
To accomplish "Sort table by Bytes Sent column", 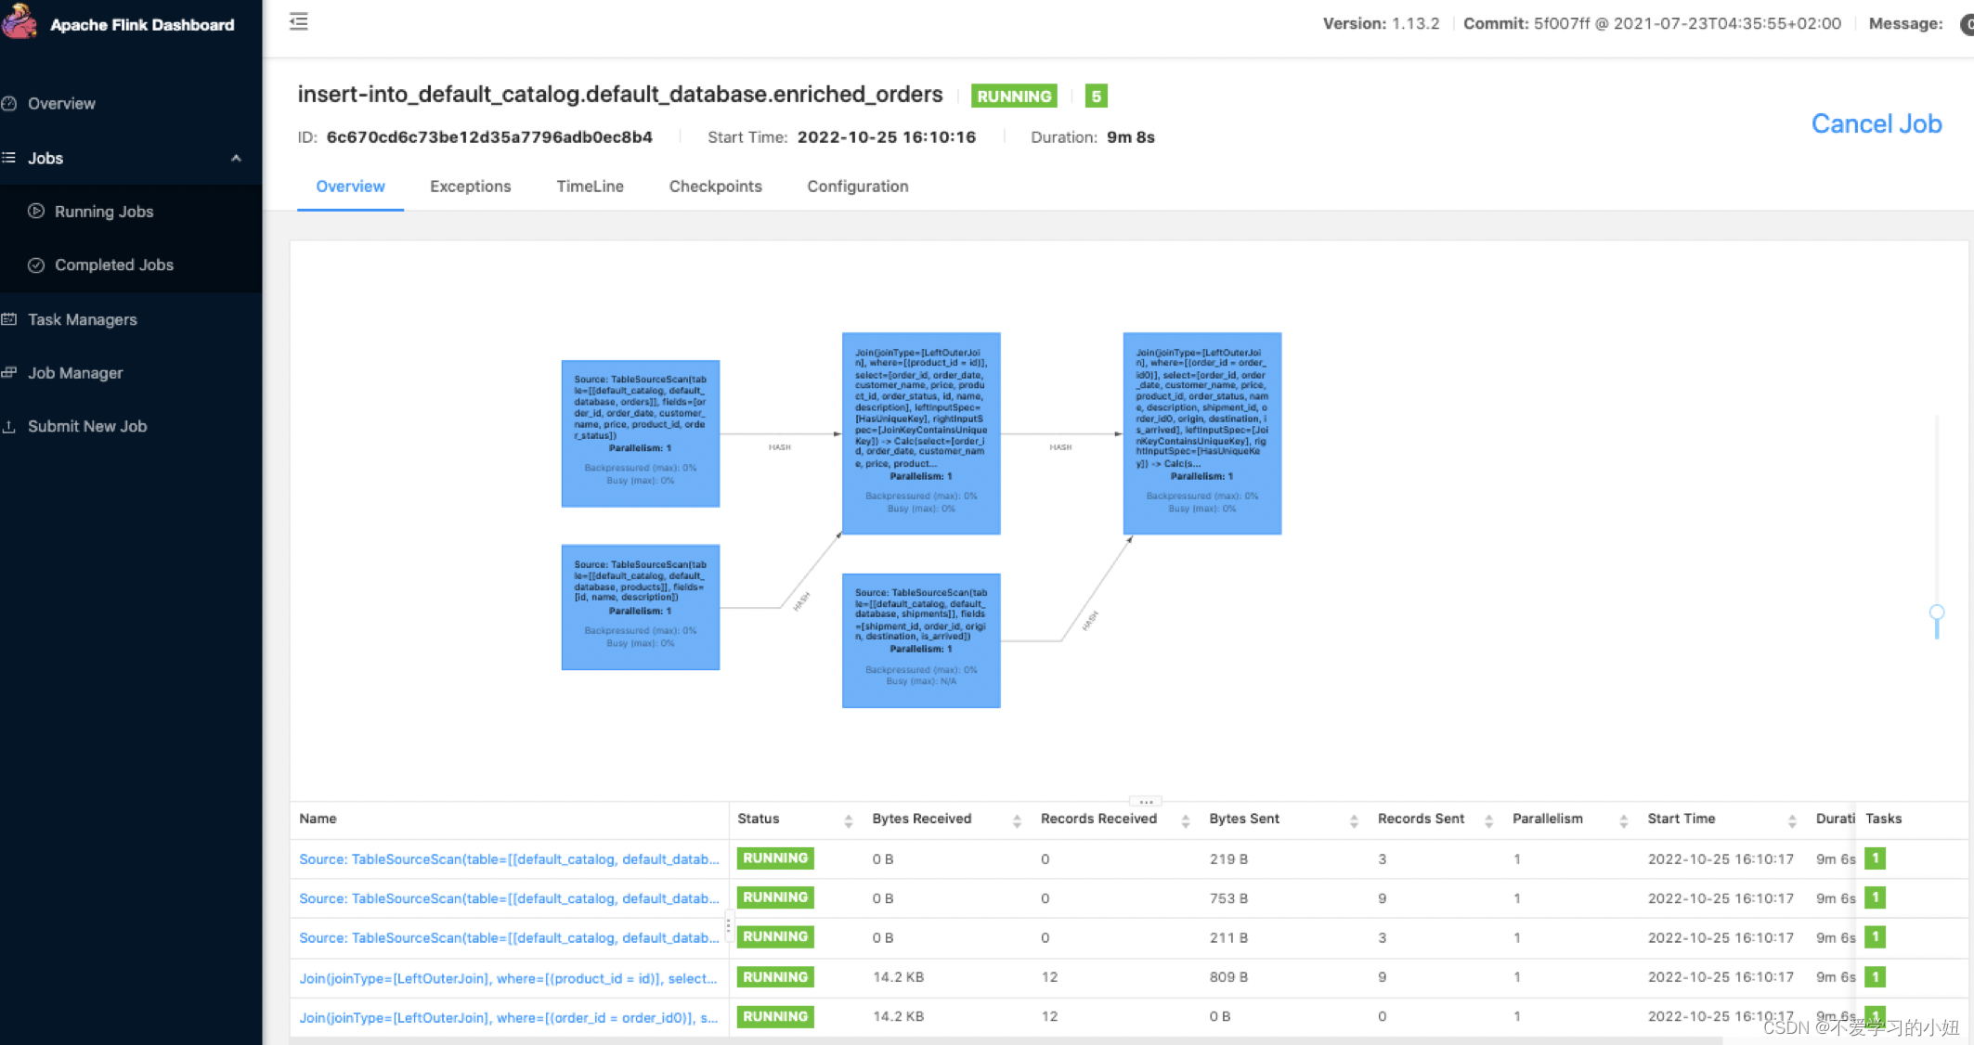I will 1354,820.
